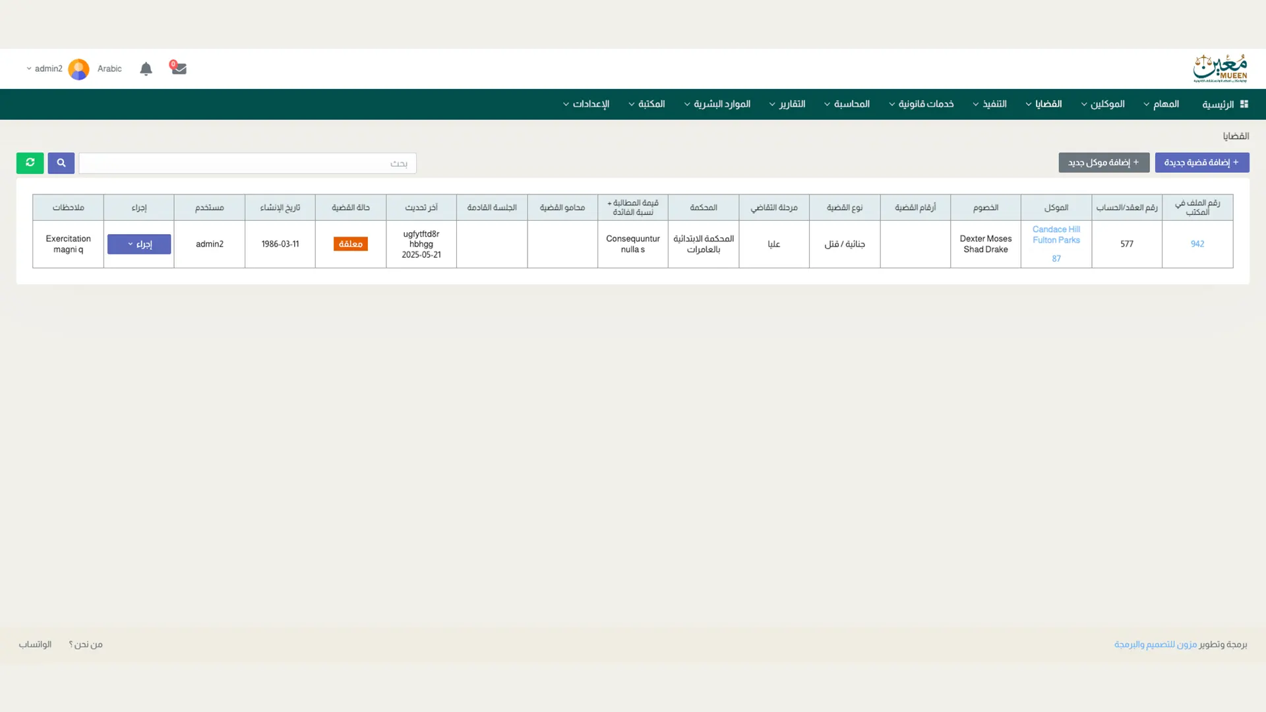
Task: Open the notifications bell
Action: (x=146, y=69)
